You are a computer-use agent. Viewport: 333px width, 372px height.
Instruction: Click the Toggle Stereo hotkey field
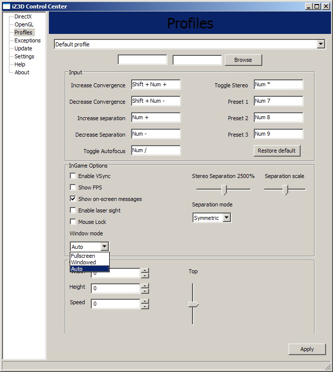coord(279,84)
